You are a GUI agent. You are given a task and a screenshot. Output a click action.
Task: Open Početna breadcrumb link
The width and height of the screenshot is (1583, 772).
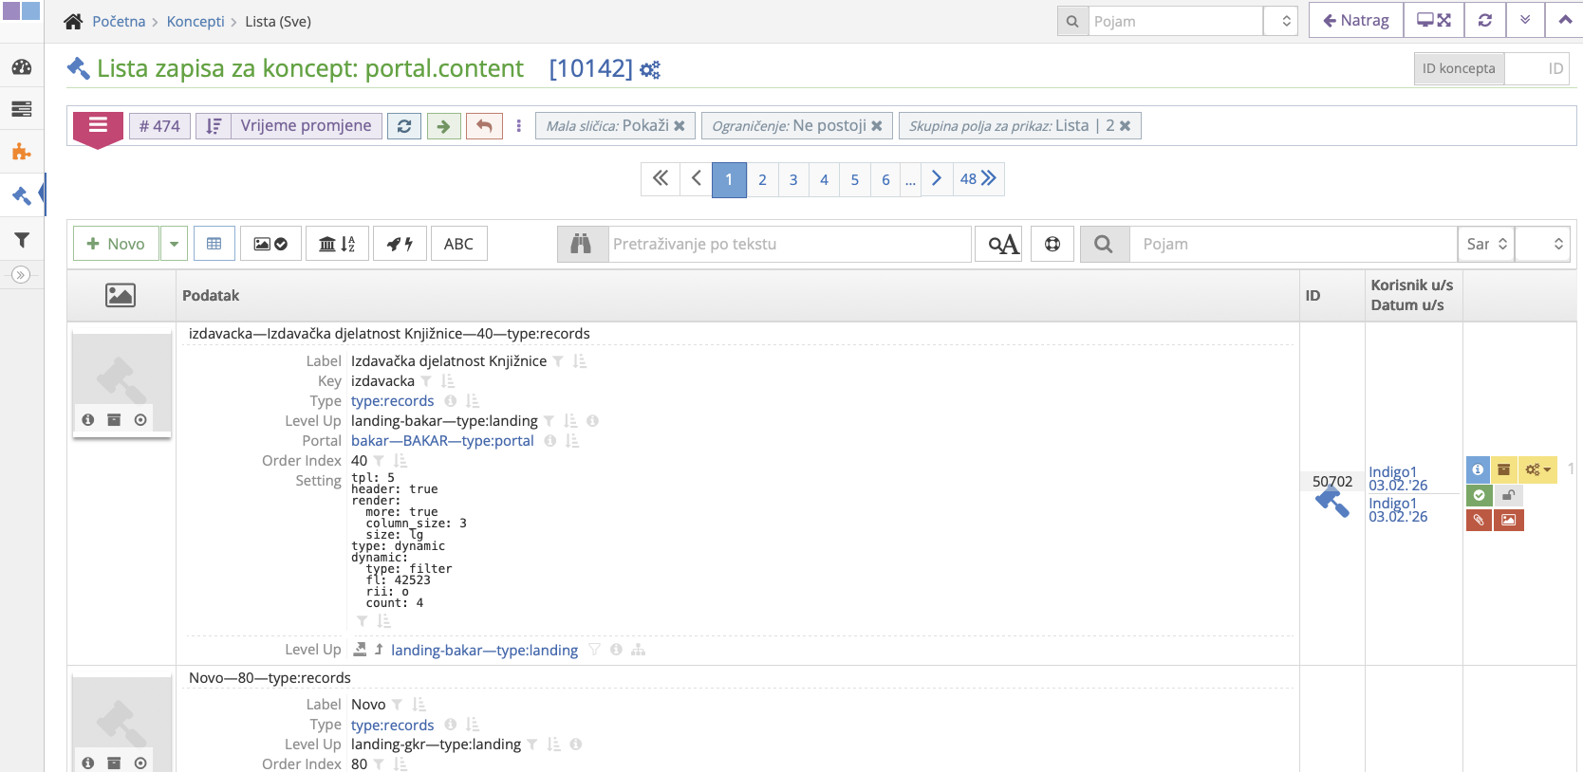pos(119,21)
